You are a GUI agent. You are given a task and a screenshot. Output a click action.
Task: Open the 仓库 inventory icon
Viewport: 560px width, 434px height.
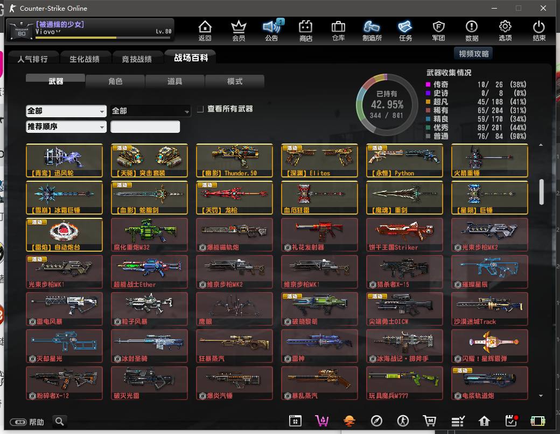tap(338, 31)
